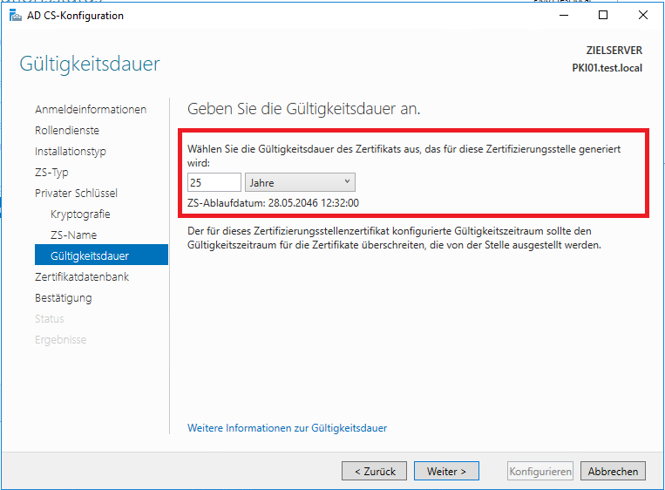Screen dimensions: 665x490
Task: Go to Anmeldeinformationen step
Action: [x=91, y=110]
